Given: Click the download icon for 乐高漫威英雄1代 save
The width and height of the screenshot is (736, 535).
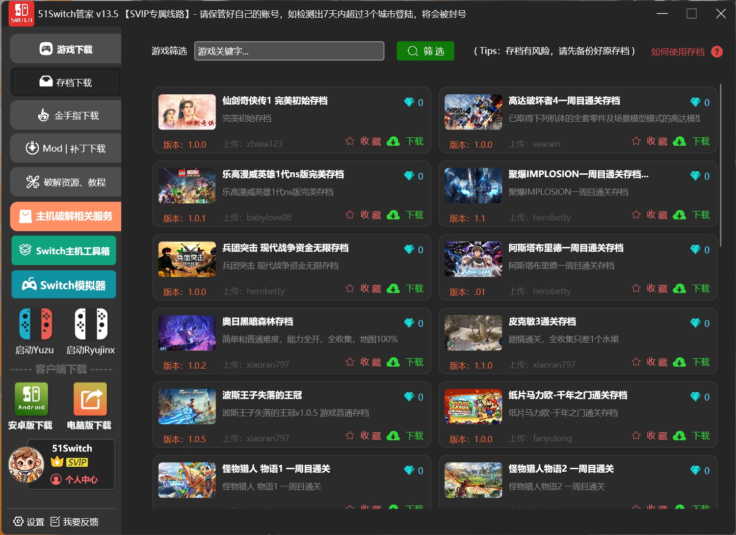Looking at the screenshot, I should tap(393, 215).
